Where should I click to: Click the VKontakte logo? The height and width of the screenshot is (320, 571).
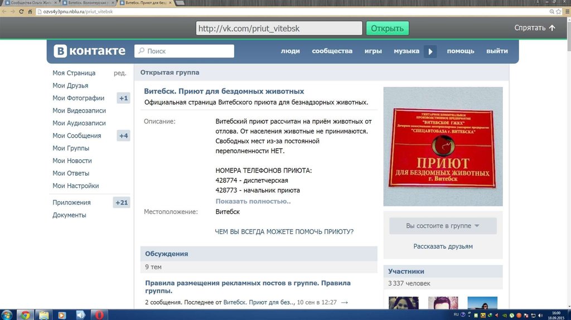[x=90, y=51]
